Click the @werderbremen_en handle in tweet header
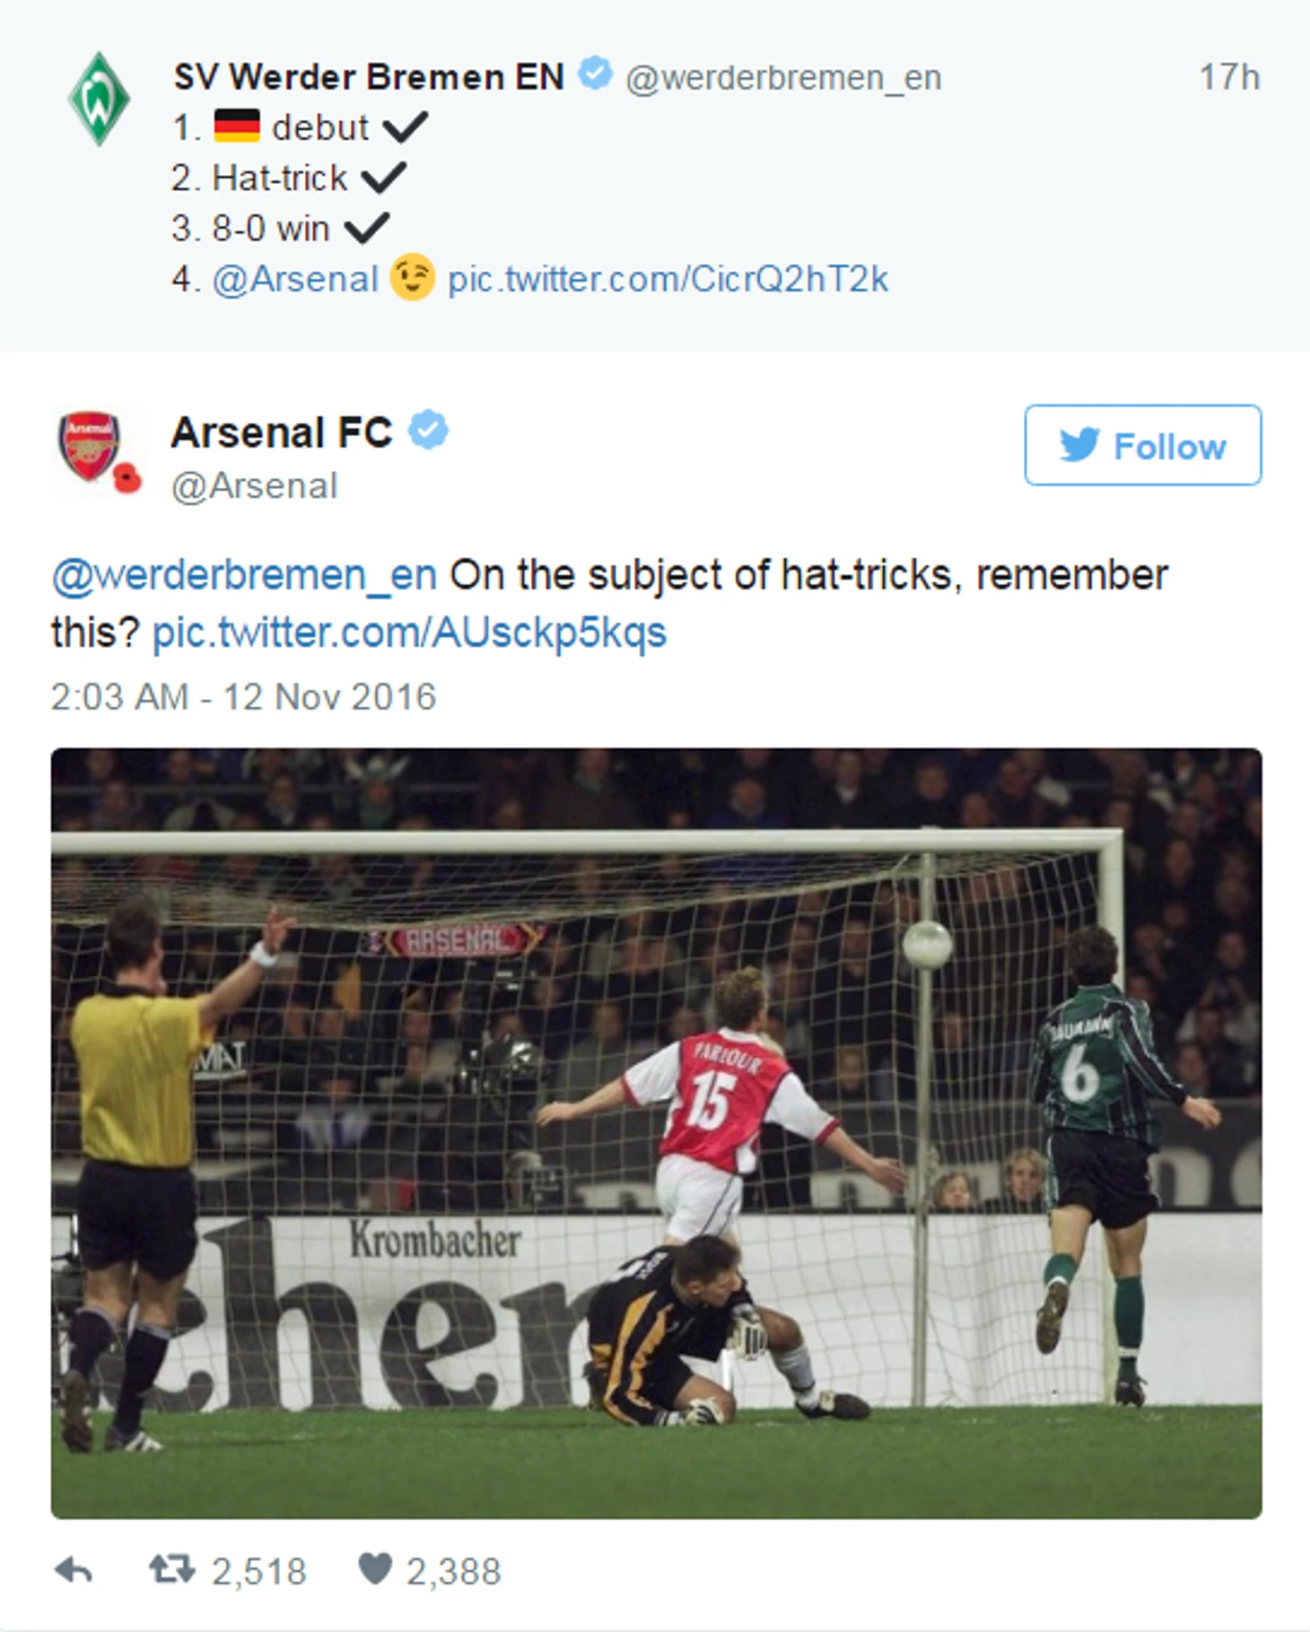Screen dimensions: 1310x1632 pyautogui.click(x=783, y=78)
